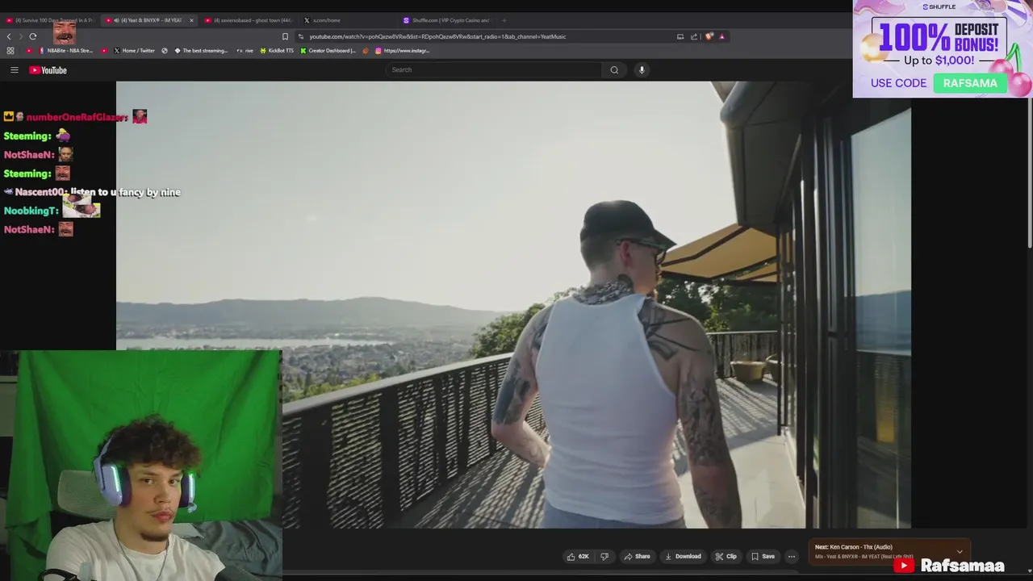Click the RAFSAMA promo code in the ad
Viewport: 1033px width, 581px height.
tap(970, 83)
